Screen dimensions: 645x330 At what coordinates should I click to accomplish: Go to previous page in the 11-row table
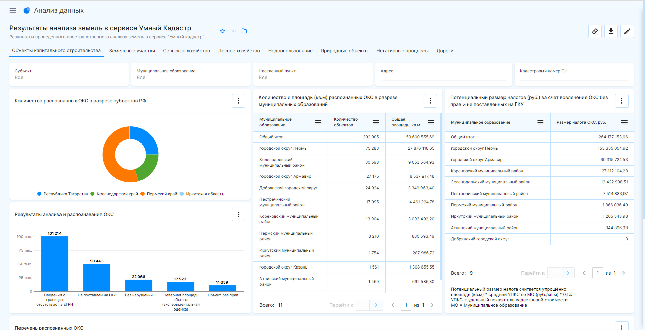[x=393, y=305]
